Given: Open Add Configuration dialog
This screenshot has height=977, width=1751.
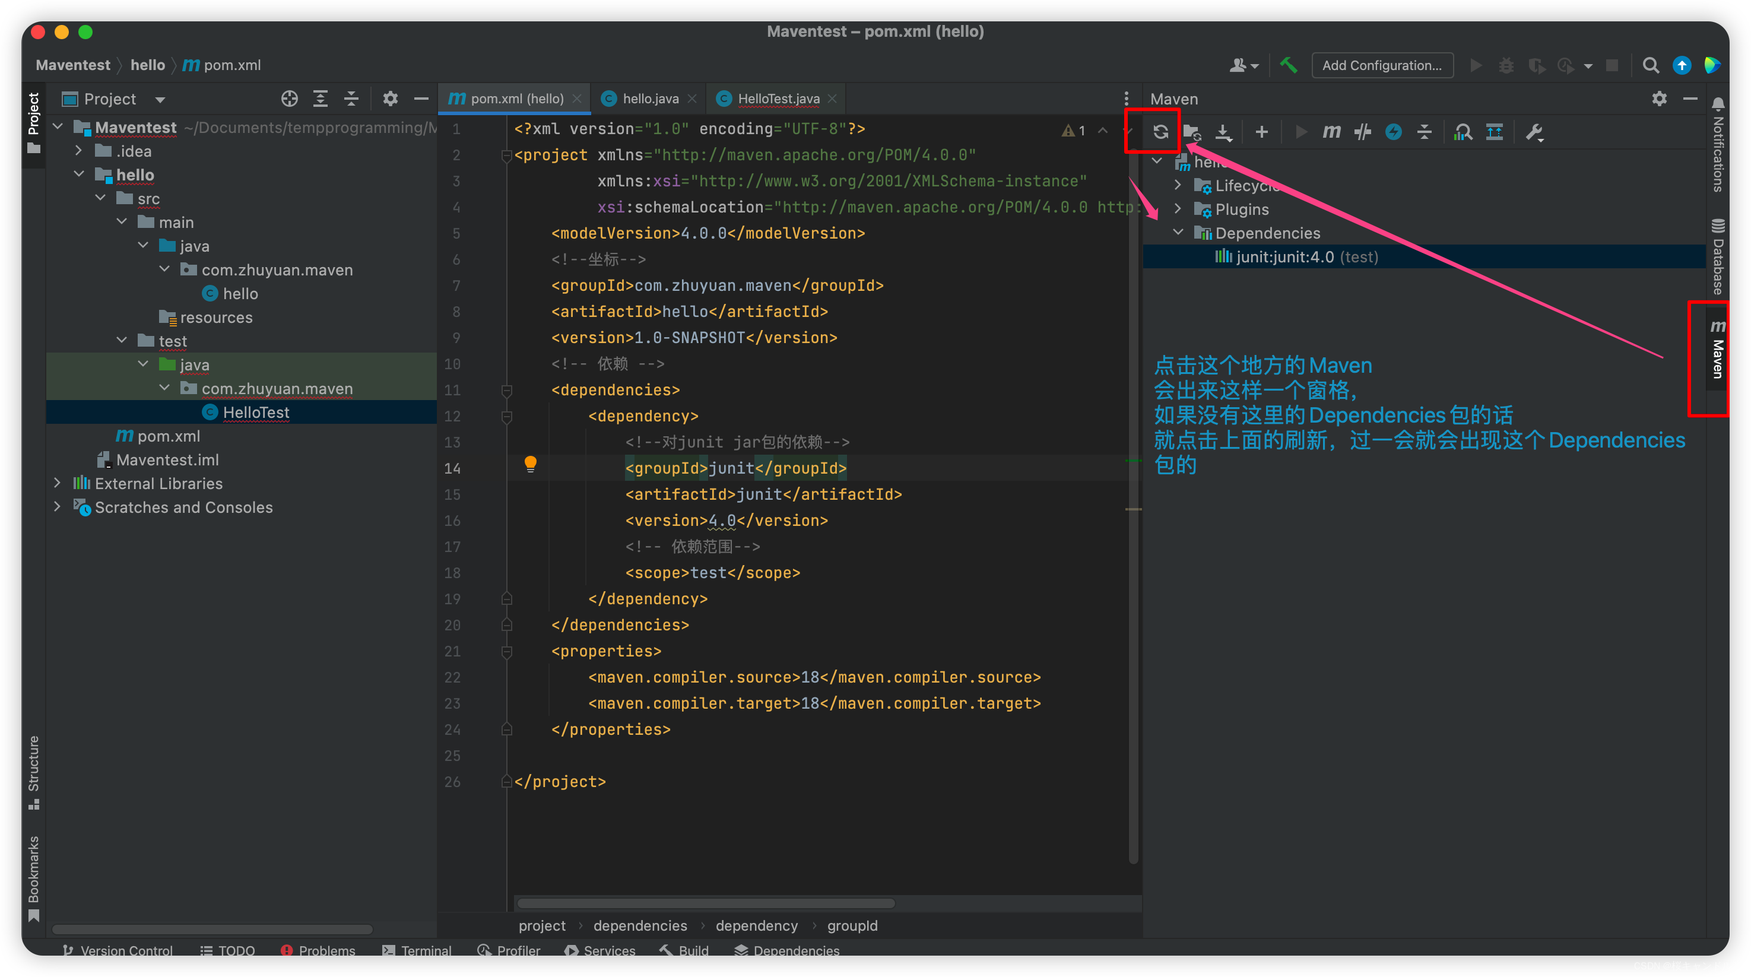Looking at the screenshot, I should 1382,65.
